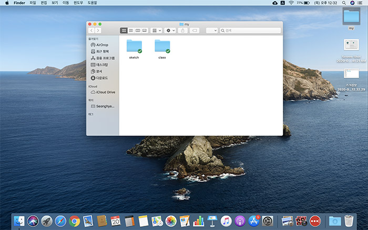Image resolution: width=368 pixels, height=230 pixels.
Task: Open 다운로드 in the sidebar
Action: (99, 78)
